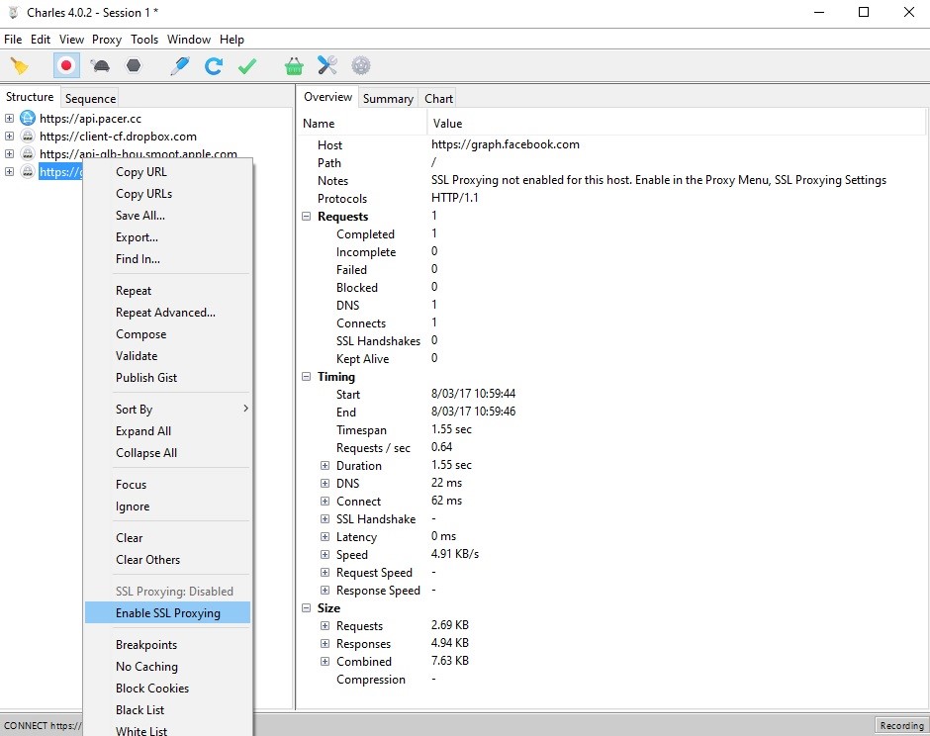Select the client-cf.dropbox.com host
This screenshot has width=930, height=736.
coord(118,137)
